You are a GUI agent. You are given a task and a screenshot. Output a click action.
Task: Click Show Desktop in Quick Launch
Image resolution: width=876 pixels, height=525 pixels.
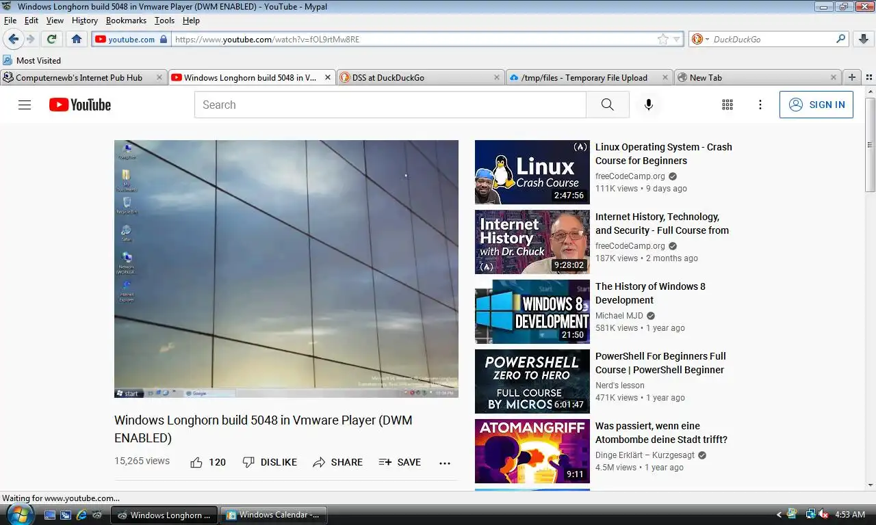(x=50, y=515)
